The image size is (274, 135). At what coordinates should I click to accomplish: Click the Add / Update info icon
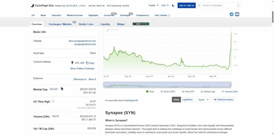click(x=169, y=15)
